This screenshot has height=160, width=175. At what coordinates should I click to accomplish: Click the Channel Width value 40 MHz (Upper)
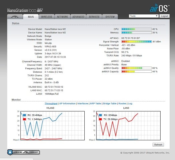53,65
